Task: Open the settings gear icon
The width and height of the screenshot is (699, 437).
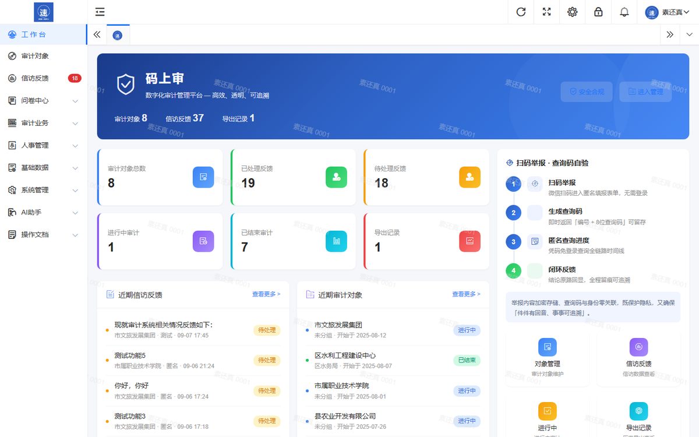Action: [573, 12]
